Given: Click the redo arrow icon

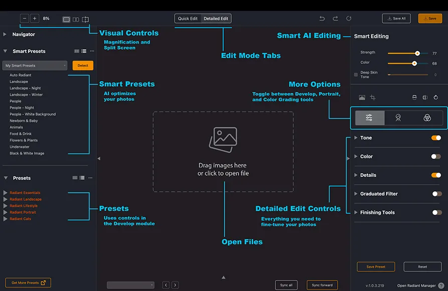Looking at the screenshot, I should tap(336, 19).
